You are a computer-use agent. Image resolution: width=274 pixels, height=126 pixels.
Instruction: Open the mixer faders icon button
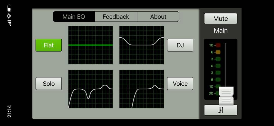pos(221,110)
